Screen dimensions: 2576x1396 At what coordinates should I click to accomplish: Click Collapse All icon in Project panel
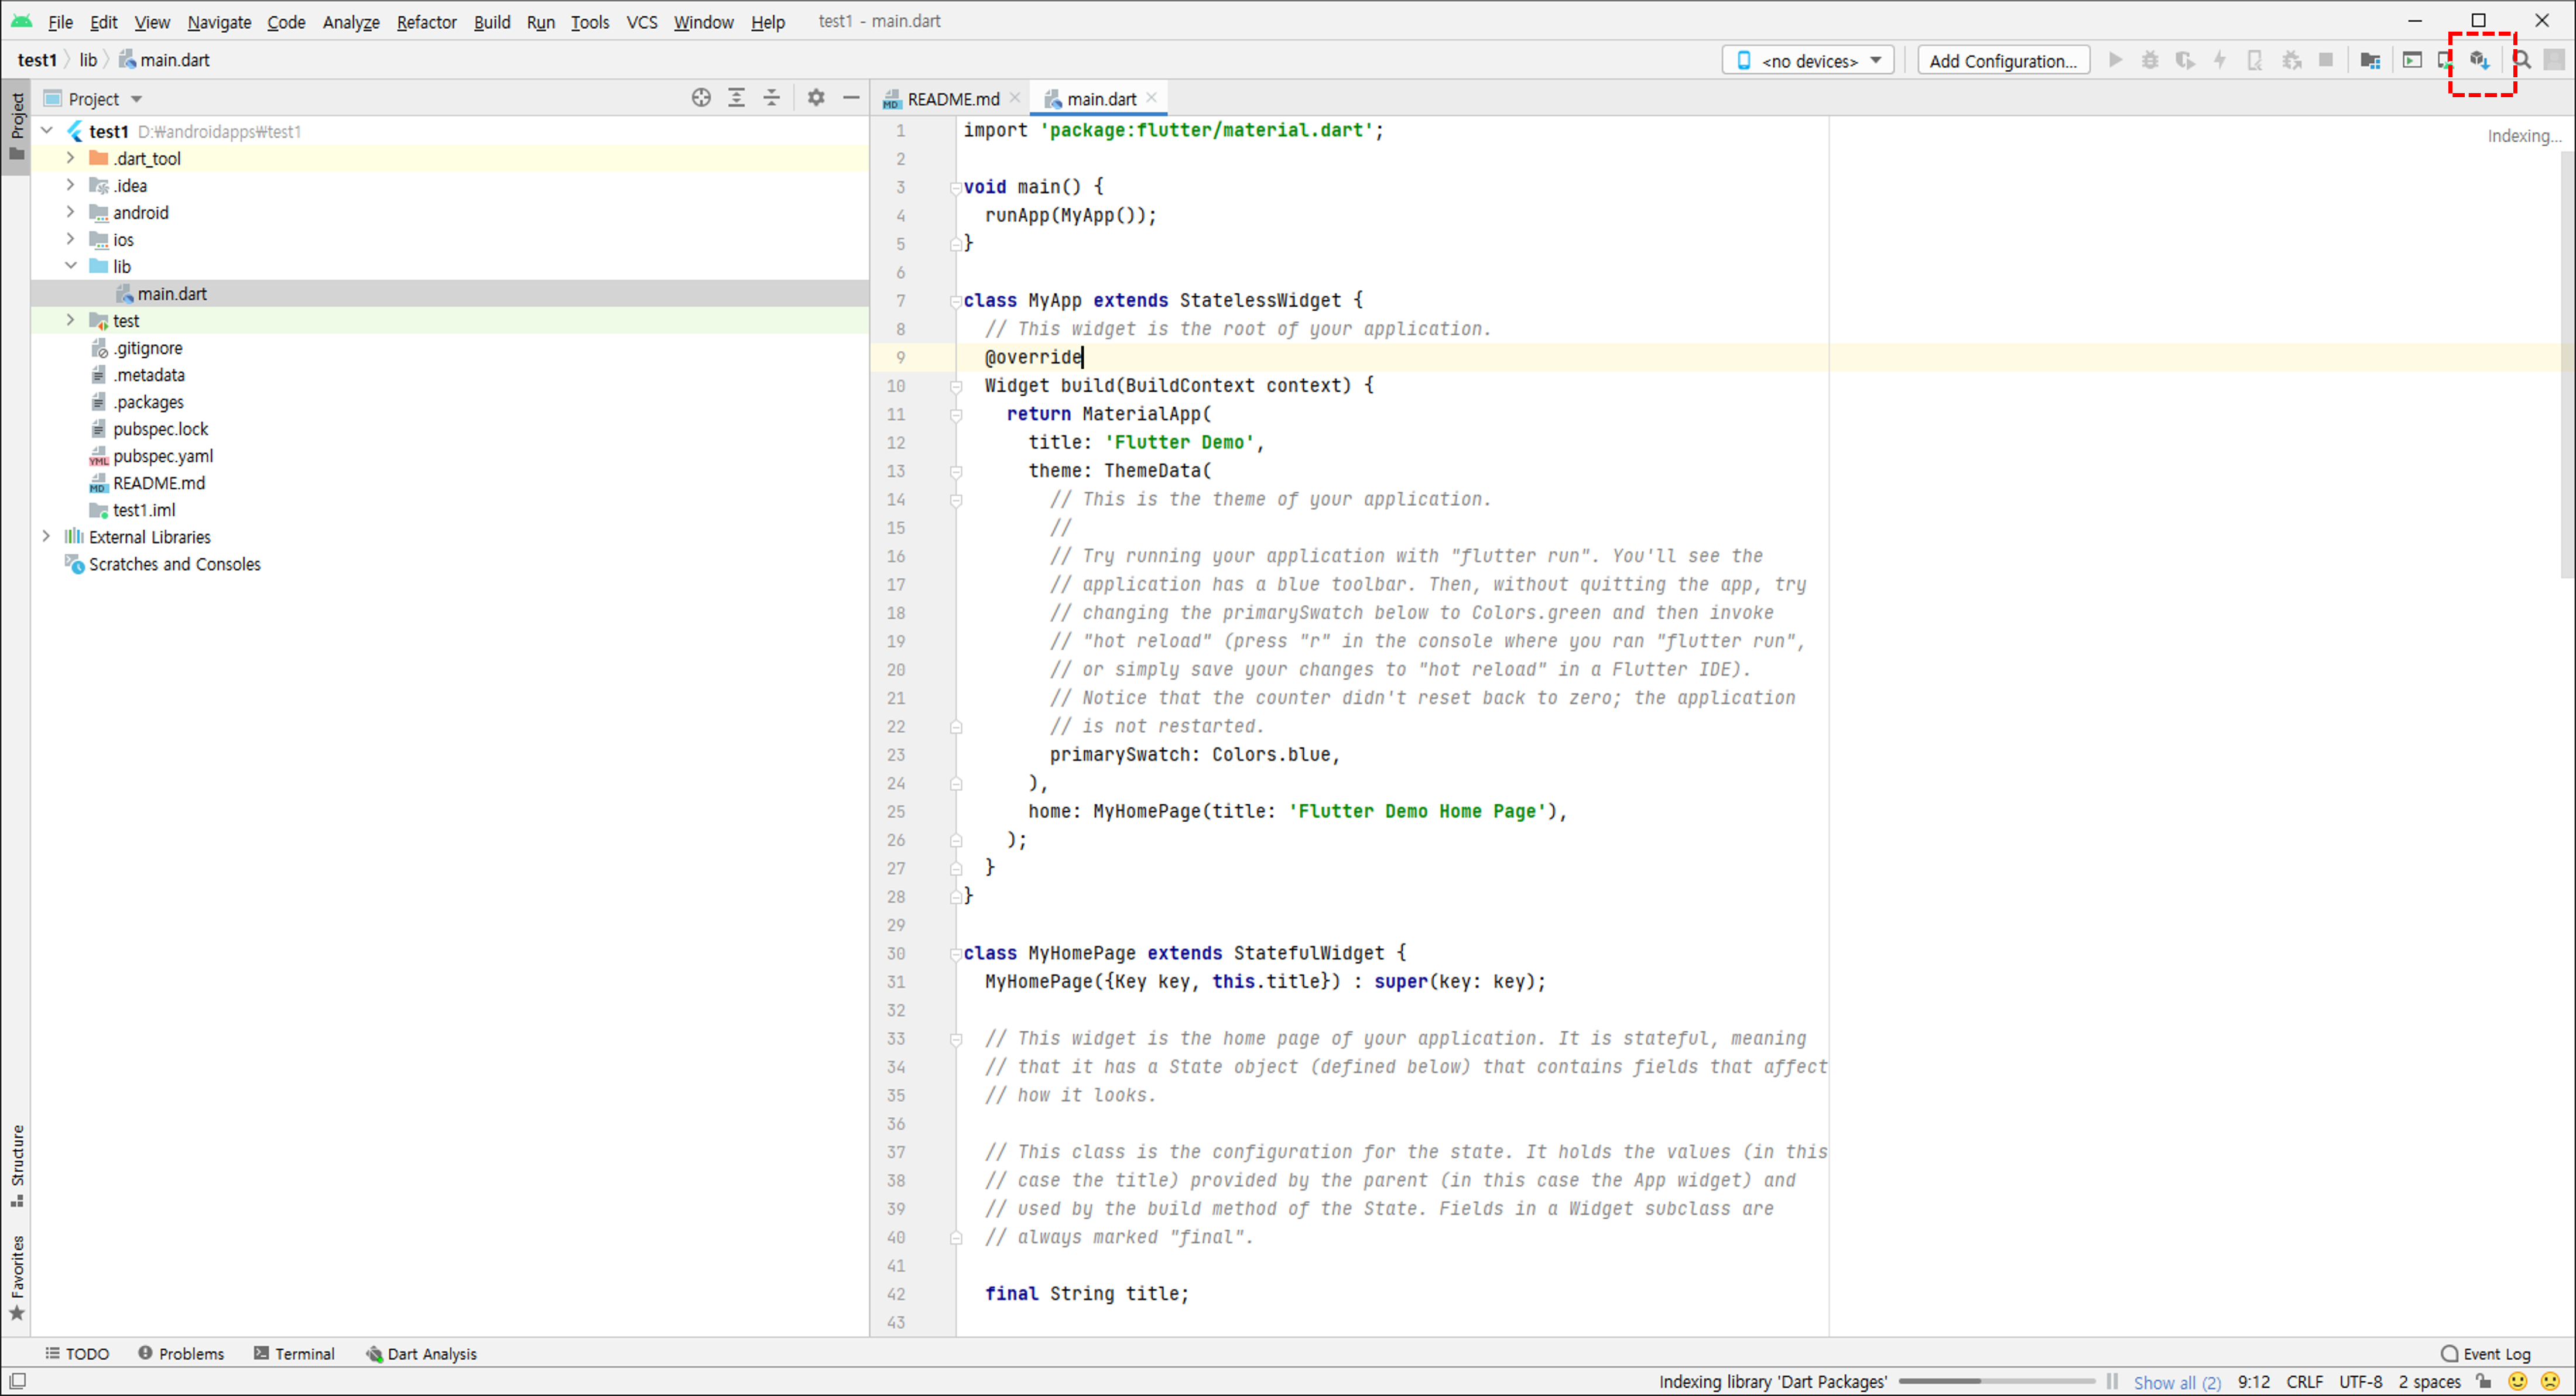[771, 98]
